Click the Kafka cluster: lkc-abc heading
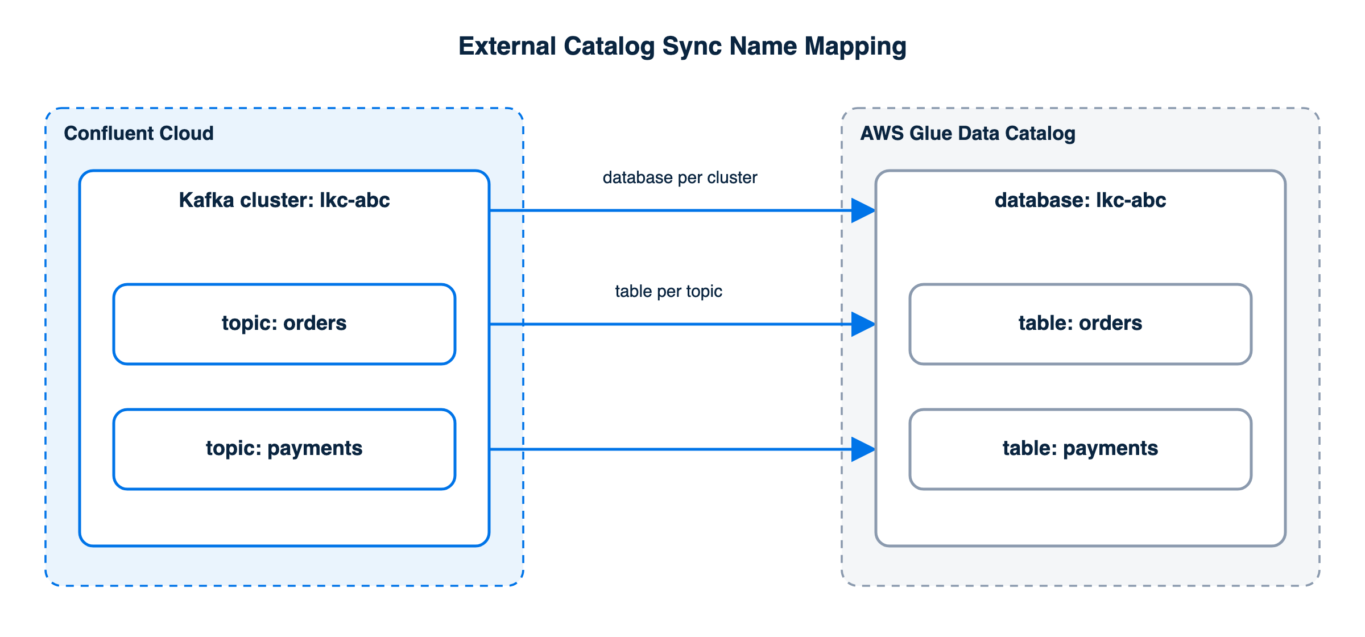Viewport: 1365px width, 637px height. pyautogui.click(x=284, y=200)
